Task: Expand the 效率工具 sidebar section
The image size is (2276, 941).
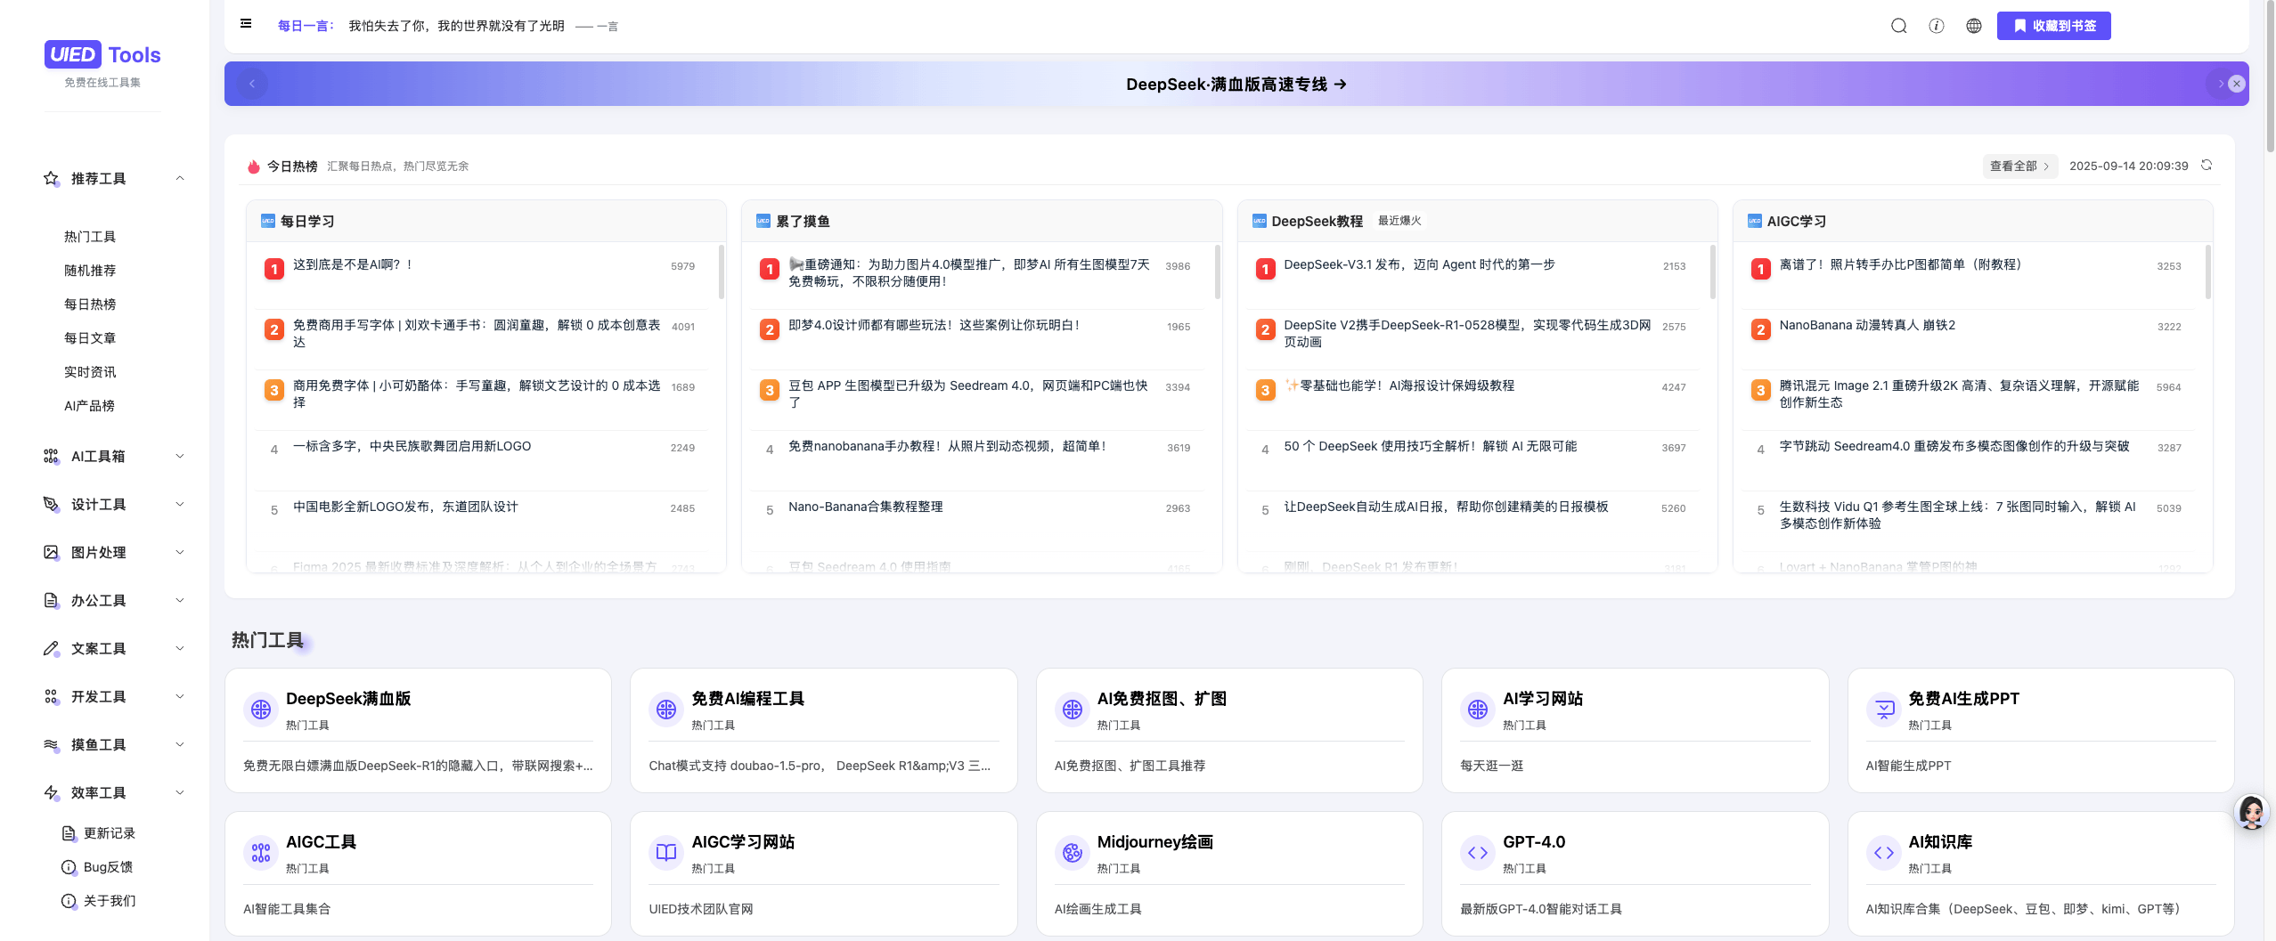Action: 180,792
